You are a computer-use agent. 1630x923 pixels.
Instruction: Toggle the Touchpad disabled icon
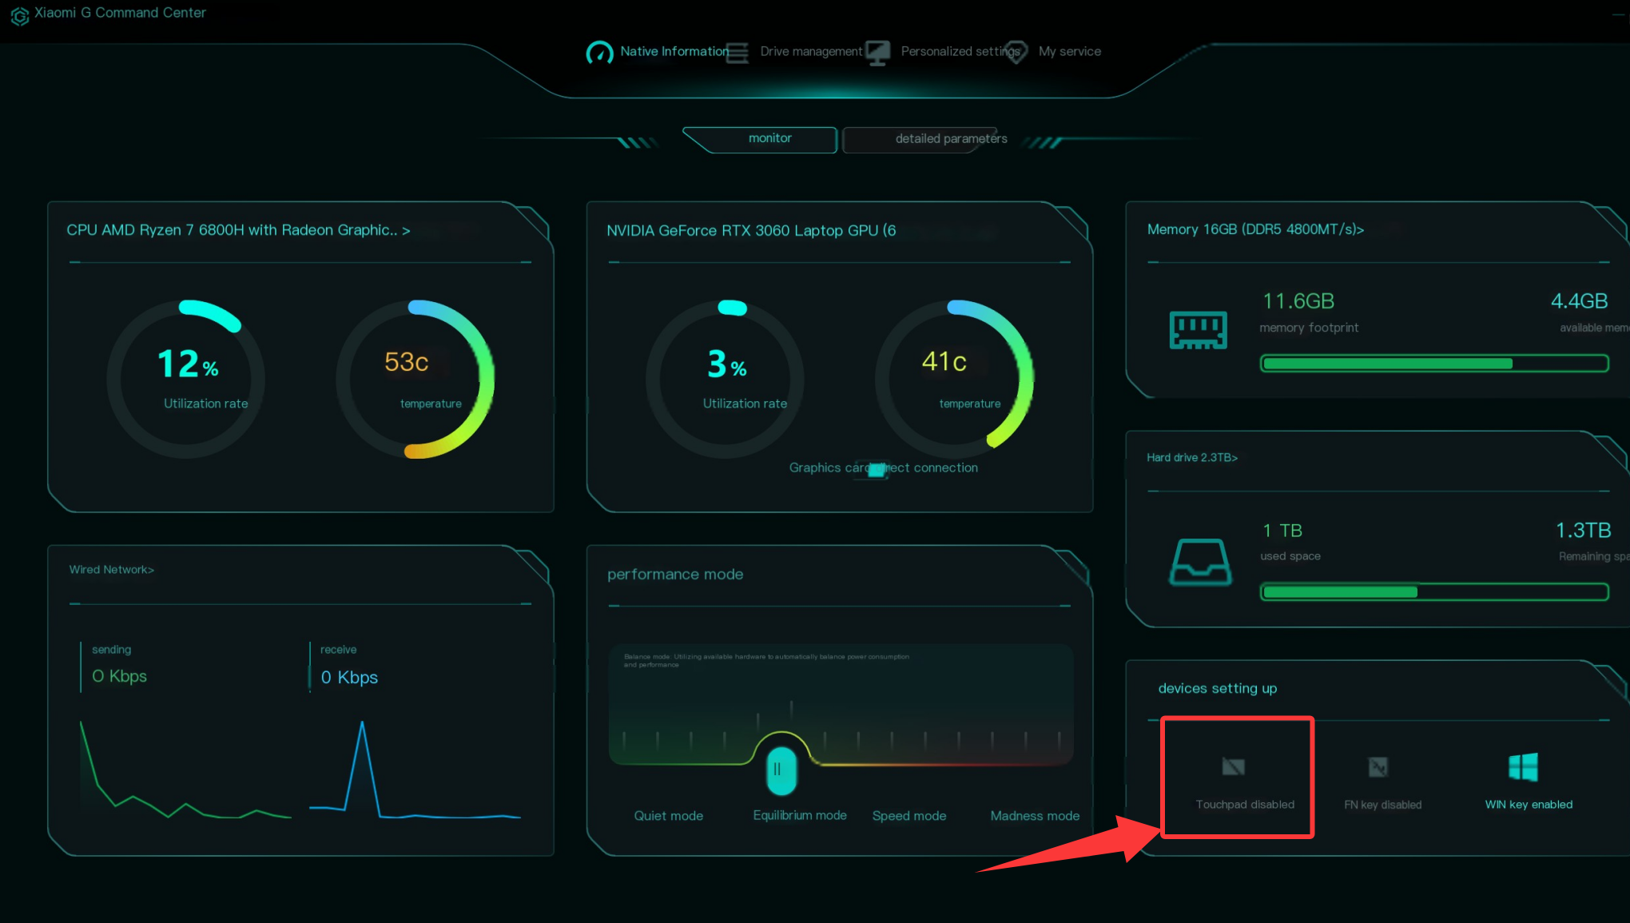[1233, 767]
